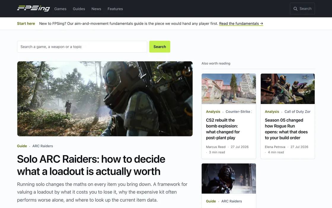Click the magnifier icon in header search
Screen dimensions: 332x208
tap(295, 9)
